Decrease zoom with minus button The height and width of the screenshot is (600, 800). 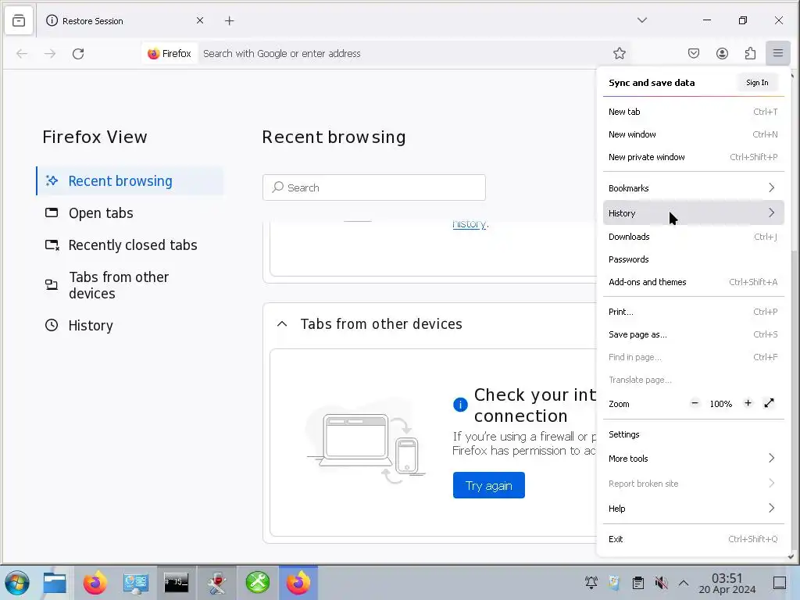point(695,403)
